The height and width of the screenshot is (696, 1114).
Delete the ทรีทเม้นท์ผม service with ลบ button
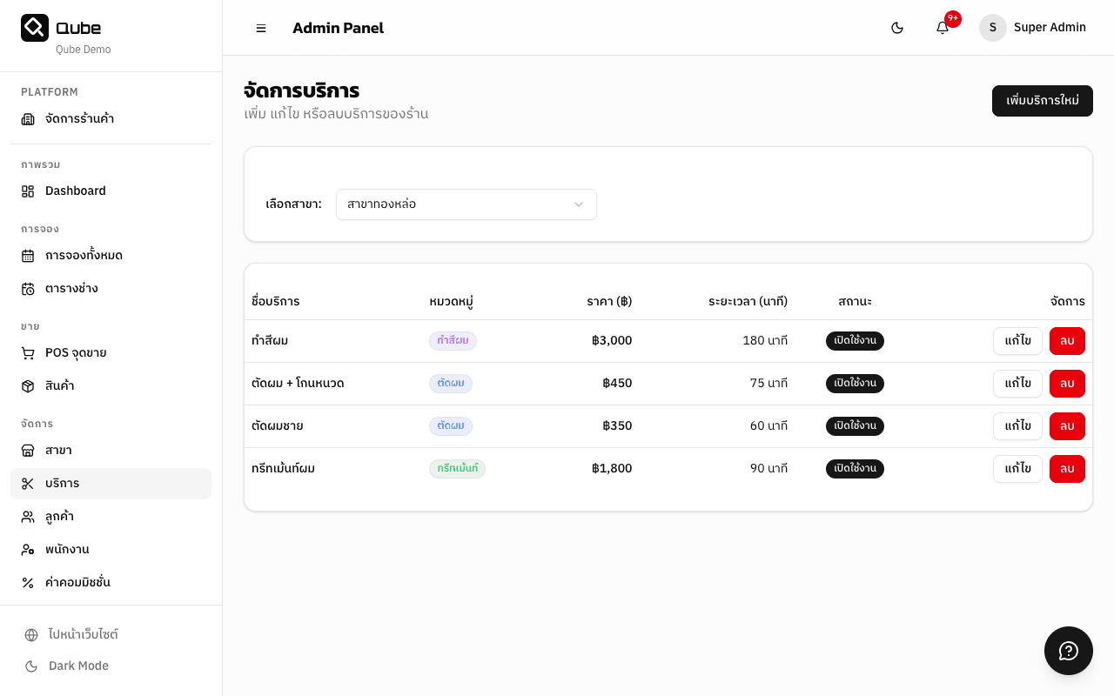1067,469
